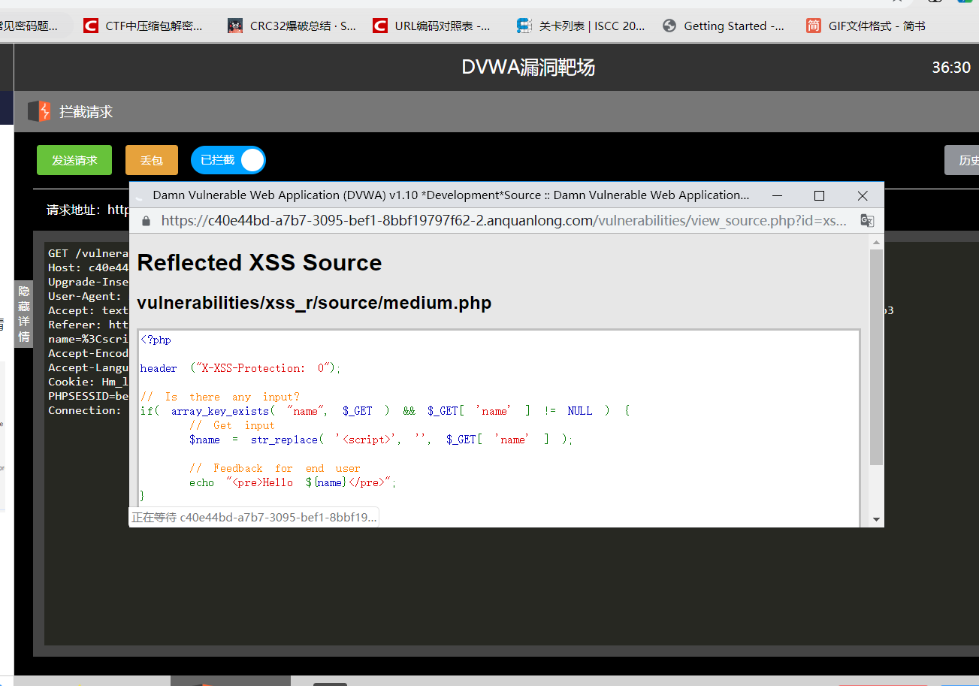979x686 pixels.
Task: Click the CTF中压缩包解密 bookmark favicon
Action: point(91,26)
